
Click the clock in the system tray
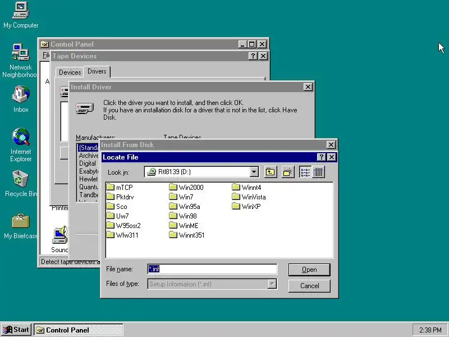430,330
